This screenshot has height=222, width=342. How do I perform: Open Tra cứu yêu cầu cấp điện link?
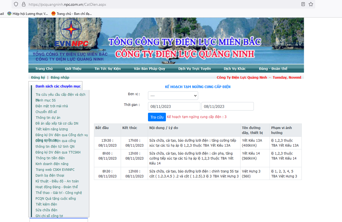click(x=60, y=94)
